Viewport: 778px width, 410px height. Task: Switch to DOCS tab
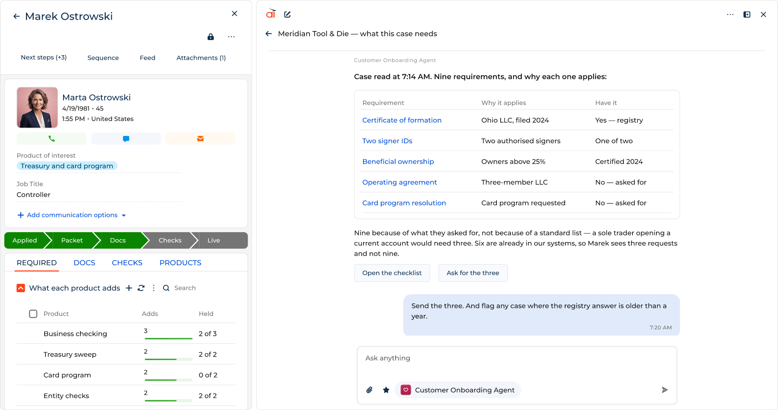tap(84, 263)
